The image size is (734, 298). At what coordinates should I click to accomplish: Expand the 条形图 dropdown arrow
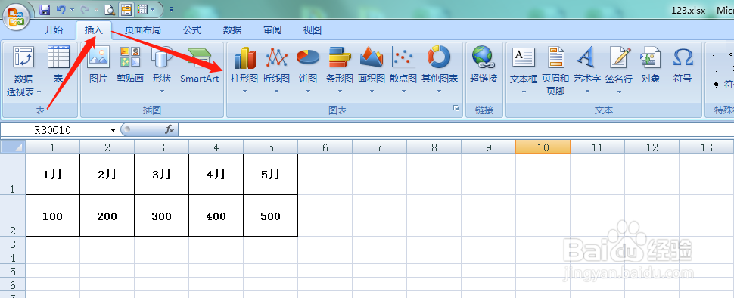(x=340, y=91)
